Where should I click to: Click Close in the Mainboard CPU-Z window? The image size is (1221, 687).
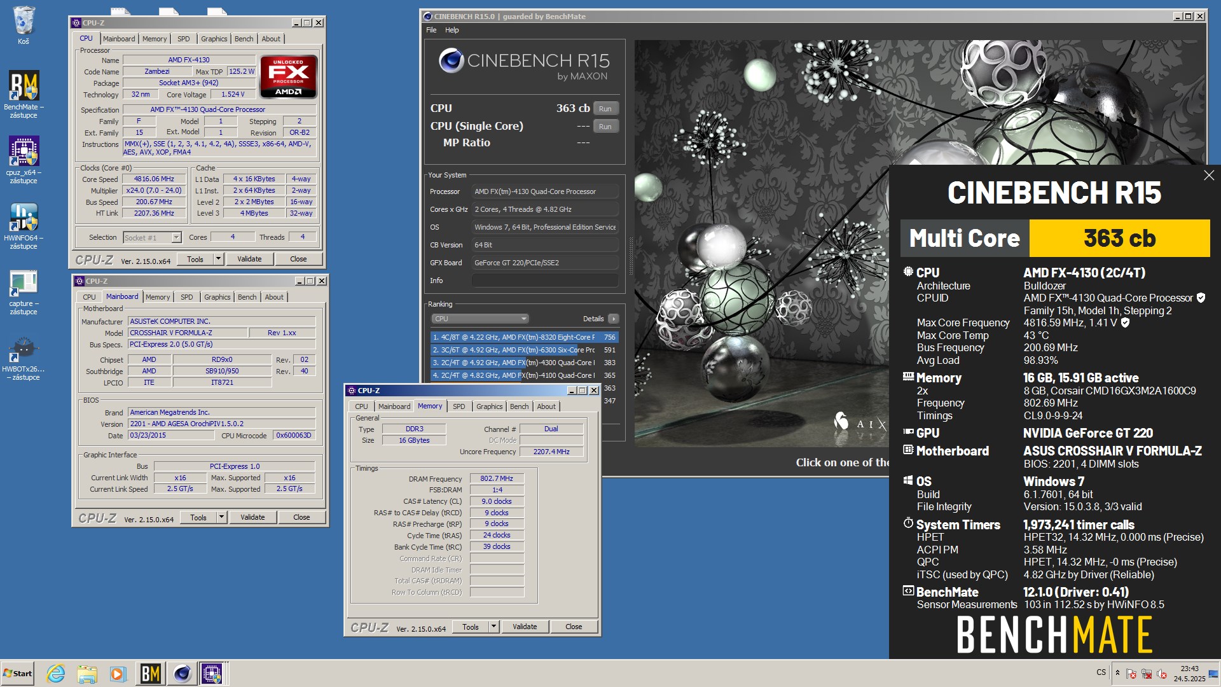tap(301, 517)
